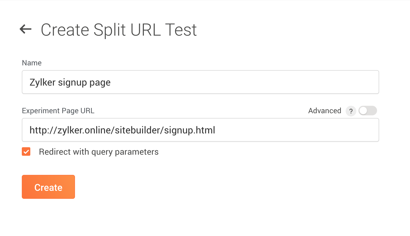This screenshot has width=410, height=236.
Task: Go back using the left arrow icon
Action: point(26,29)
